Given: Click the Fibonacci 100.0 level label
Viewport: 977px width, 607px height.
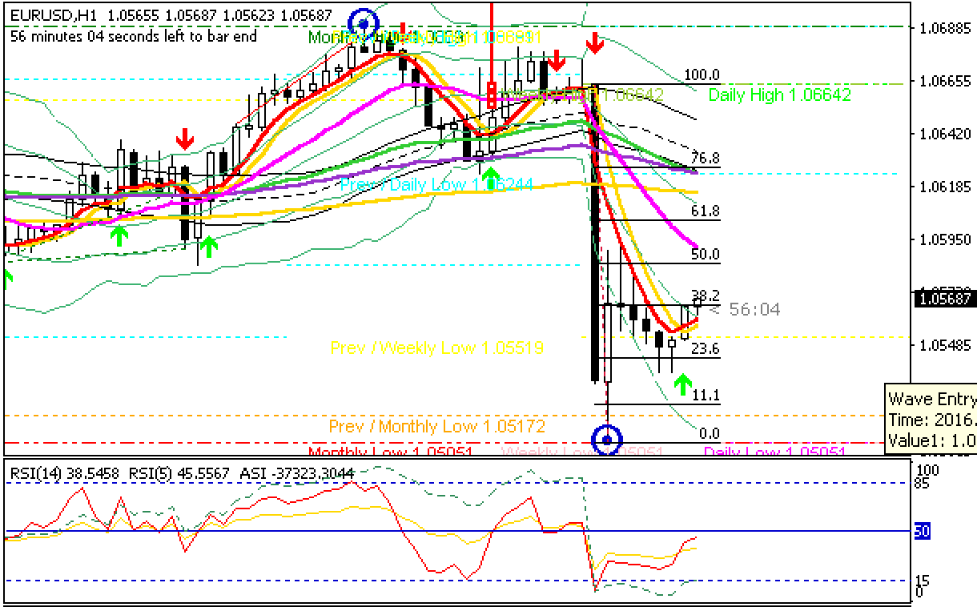Looking at the screenshot, I should tap(702, 75).
